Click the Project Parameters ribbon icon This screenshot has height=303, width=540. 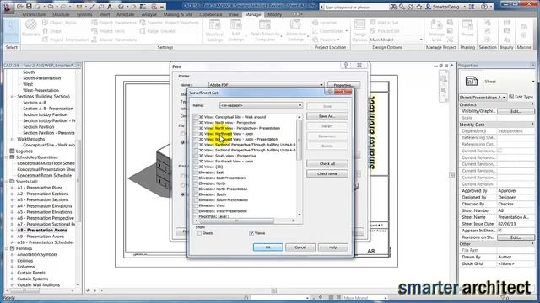(x=94, y=23)
